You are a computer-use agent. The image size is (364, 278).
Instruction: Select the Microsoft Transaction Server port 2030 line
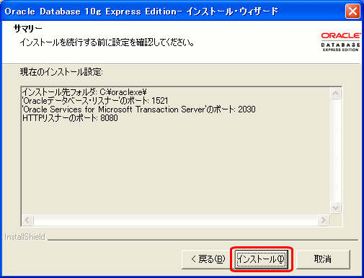coord(138,109)
